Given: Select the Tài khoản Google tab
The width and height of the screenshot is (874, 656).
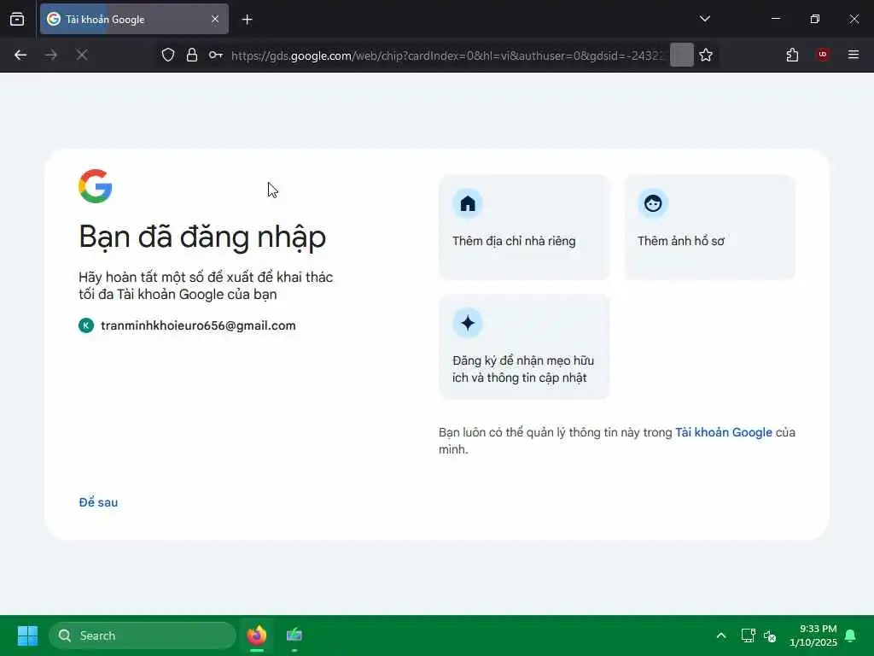Looking at the screenshot, I should pyautogui.click(x=134, y=19).
